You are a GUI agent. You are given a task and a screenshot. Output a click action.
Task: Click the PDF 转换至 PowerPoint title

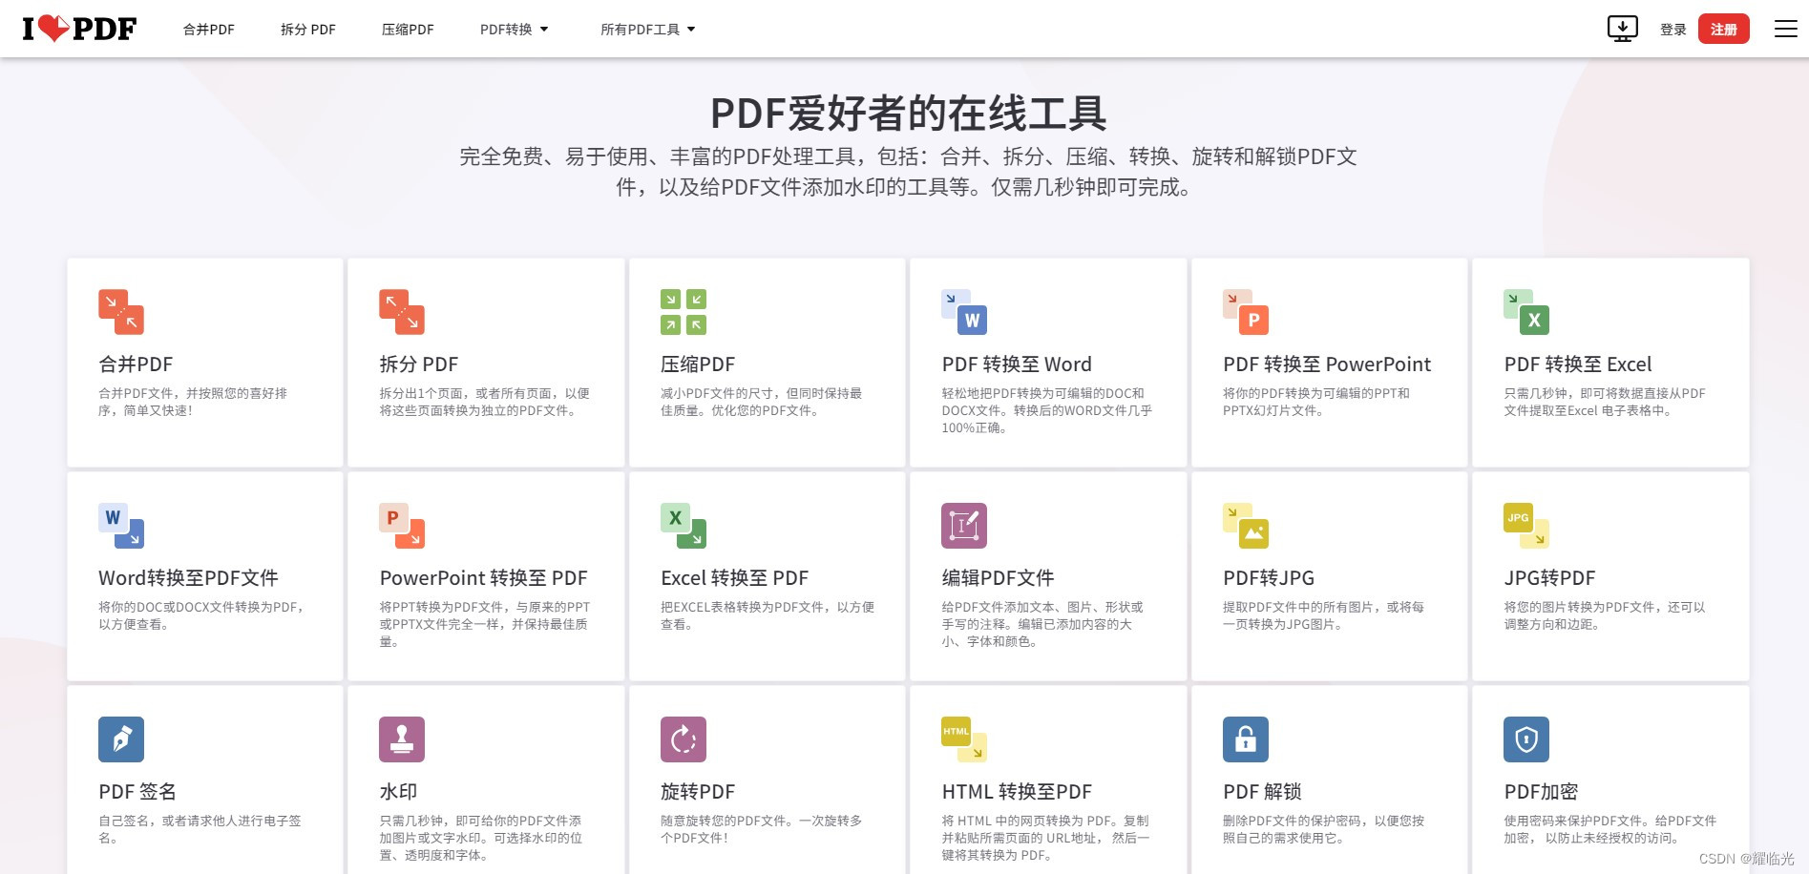[1327, 364]
